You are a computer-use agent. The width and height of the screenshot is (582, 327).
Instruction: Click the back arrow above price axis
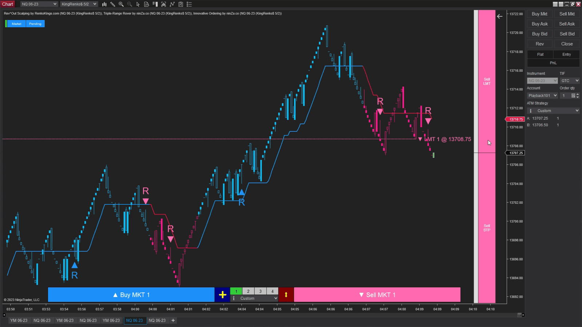tap(500, 16)
